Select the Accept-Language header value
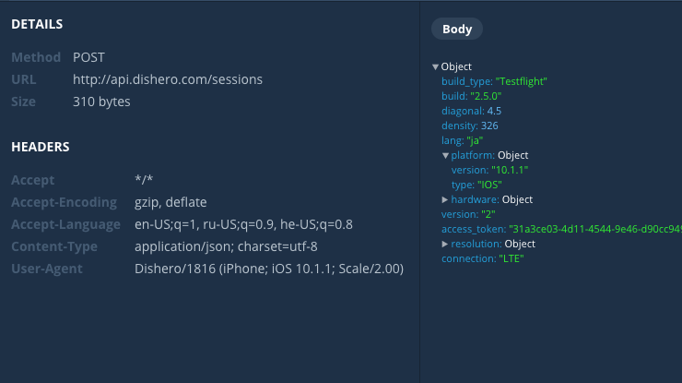The width and height of the screenshot is (682, 383). [243, 224]
